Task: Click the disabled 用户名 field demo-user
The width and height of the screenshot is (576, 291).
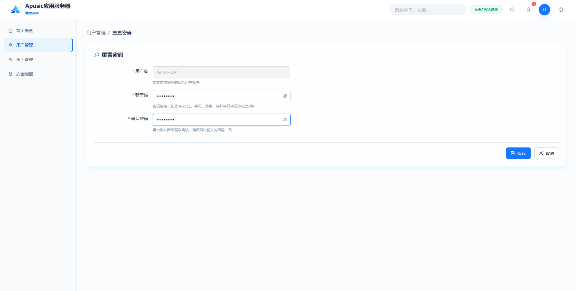Action: (221, 72)
